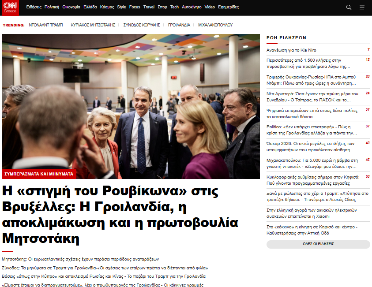Open the Πολιτική menu section
The width and height of the screenshot is (372, 287).
point(52,7)
